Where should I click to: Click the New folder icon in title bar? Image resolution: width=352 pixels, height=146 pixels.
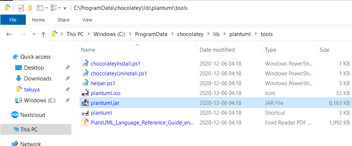tap(30, 8)
